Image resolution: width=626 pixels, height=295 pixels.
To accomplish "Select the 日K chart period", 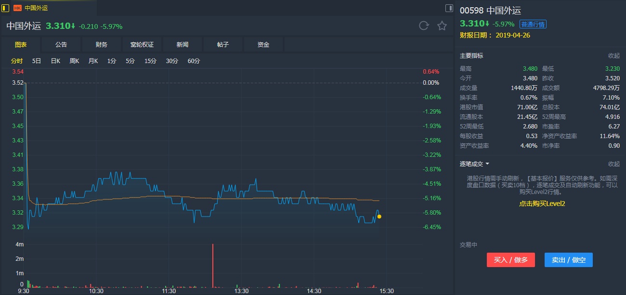I will 55,61.
